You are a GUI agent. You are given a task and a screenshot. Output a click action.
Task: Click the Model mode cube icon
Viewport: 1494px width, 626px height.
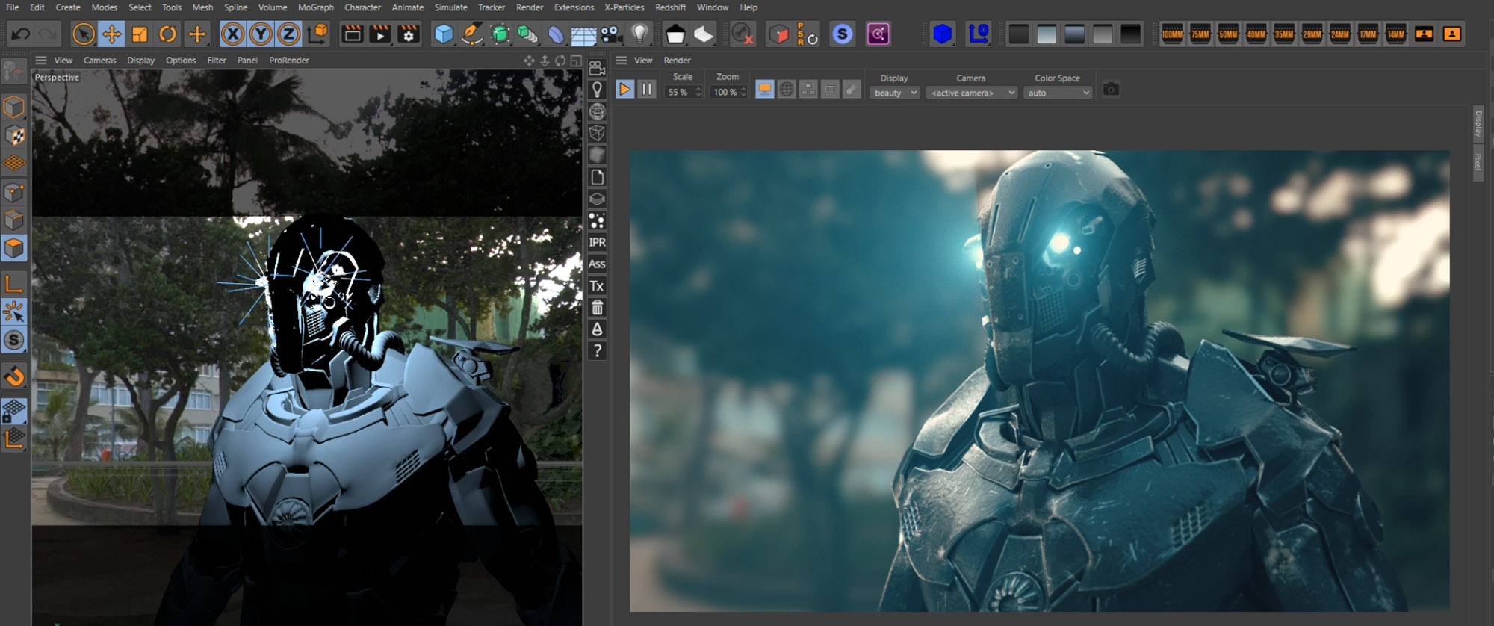click(x=14, y=107)
